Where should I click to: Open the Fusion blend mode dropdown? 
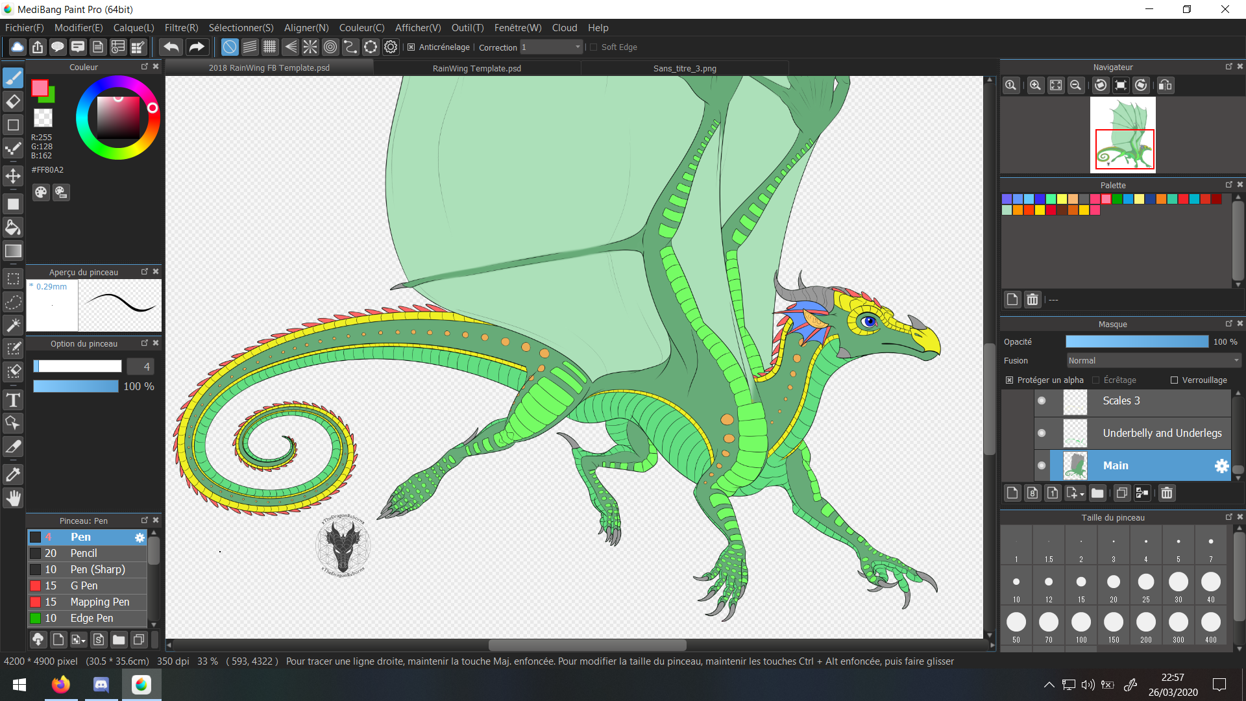[x=1153, y=361]
